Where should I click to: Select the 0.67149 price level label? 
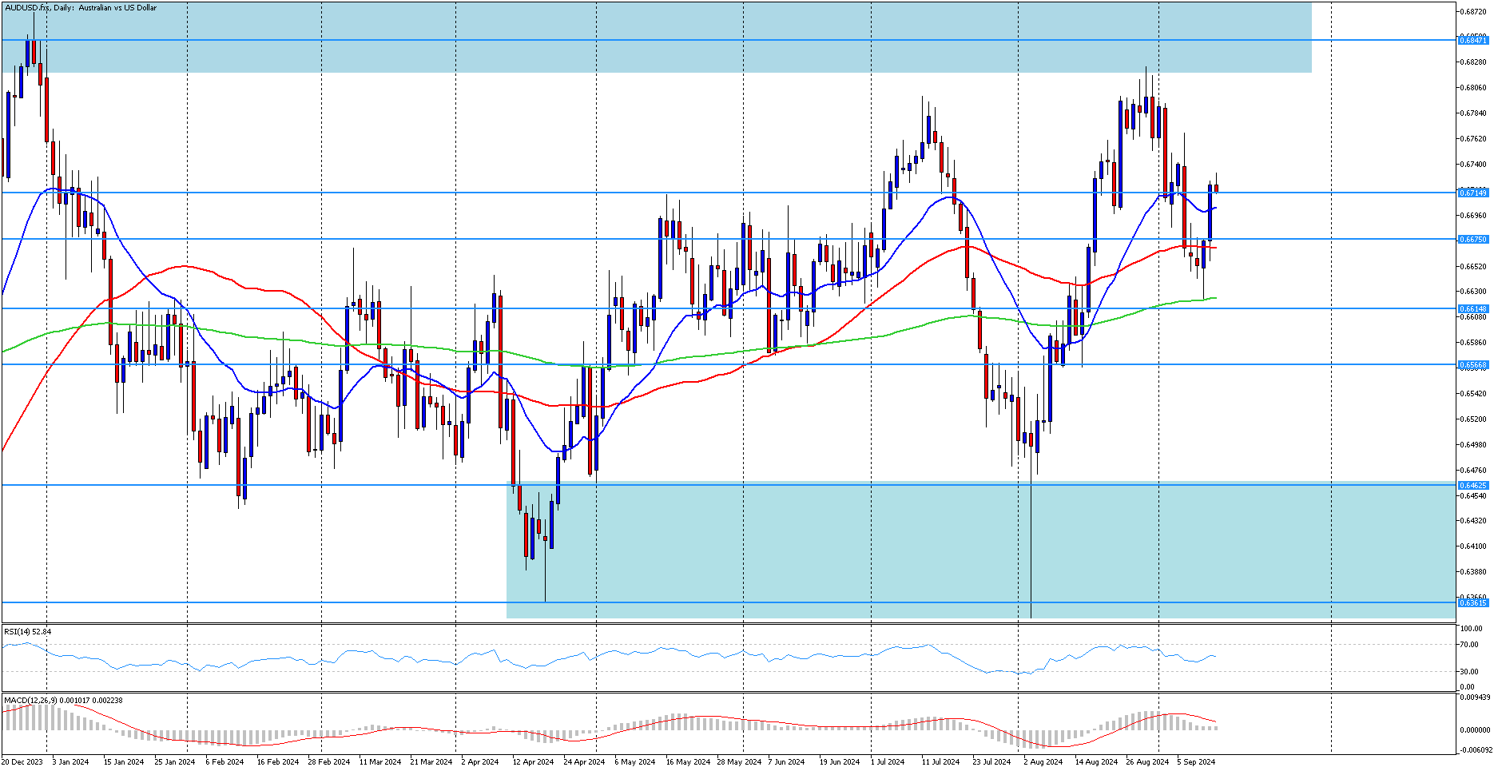1473,193
